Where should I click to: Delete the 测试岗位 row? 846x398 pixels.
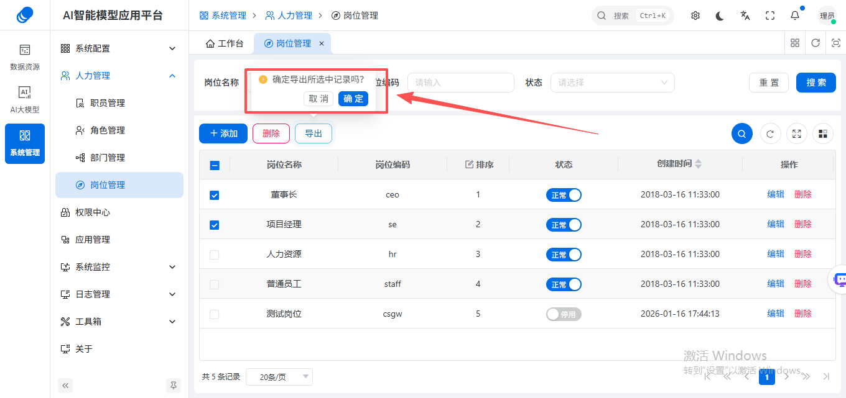click(803, 314)
